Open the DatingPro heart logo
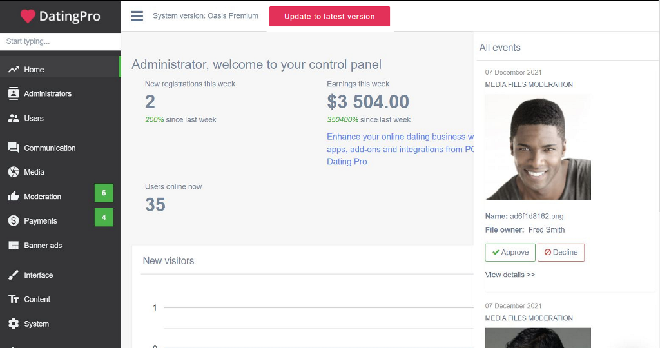The image size is (660, 348). pyautogui.click(x=28, y=16)
